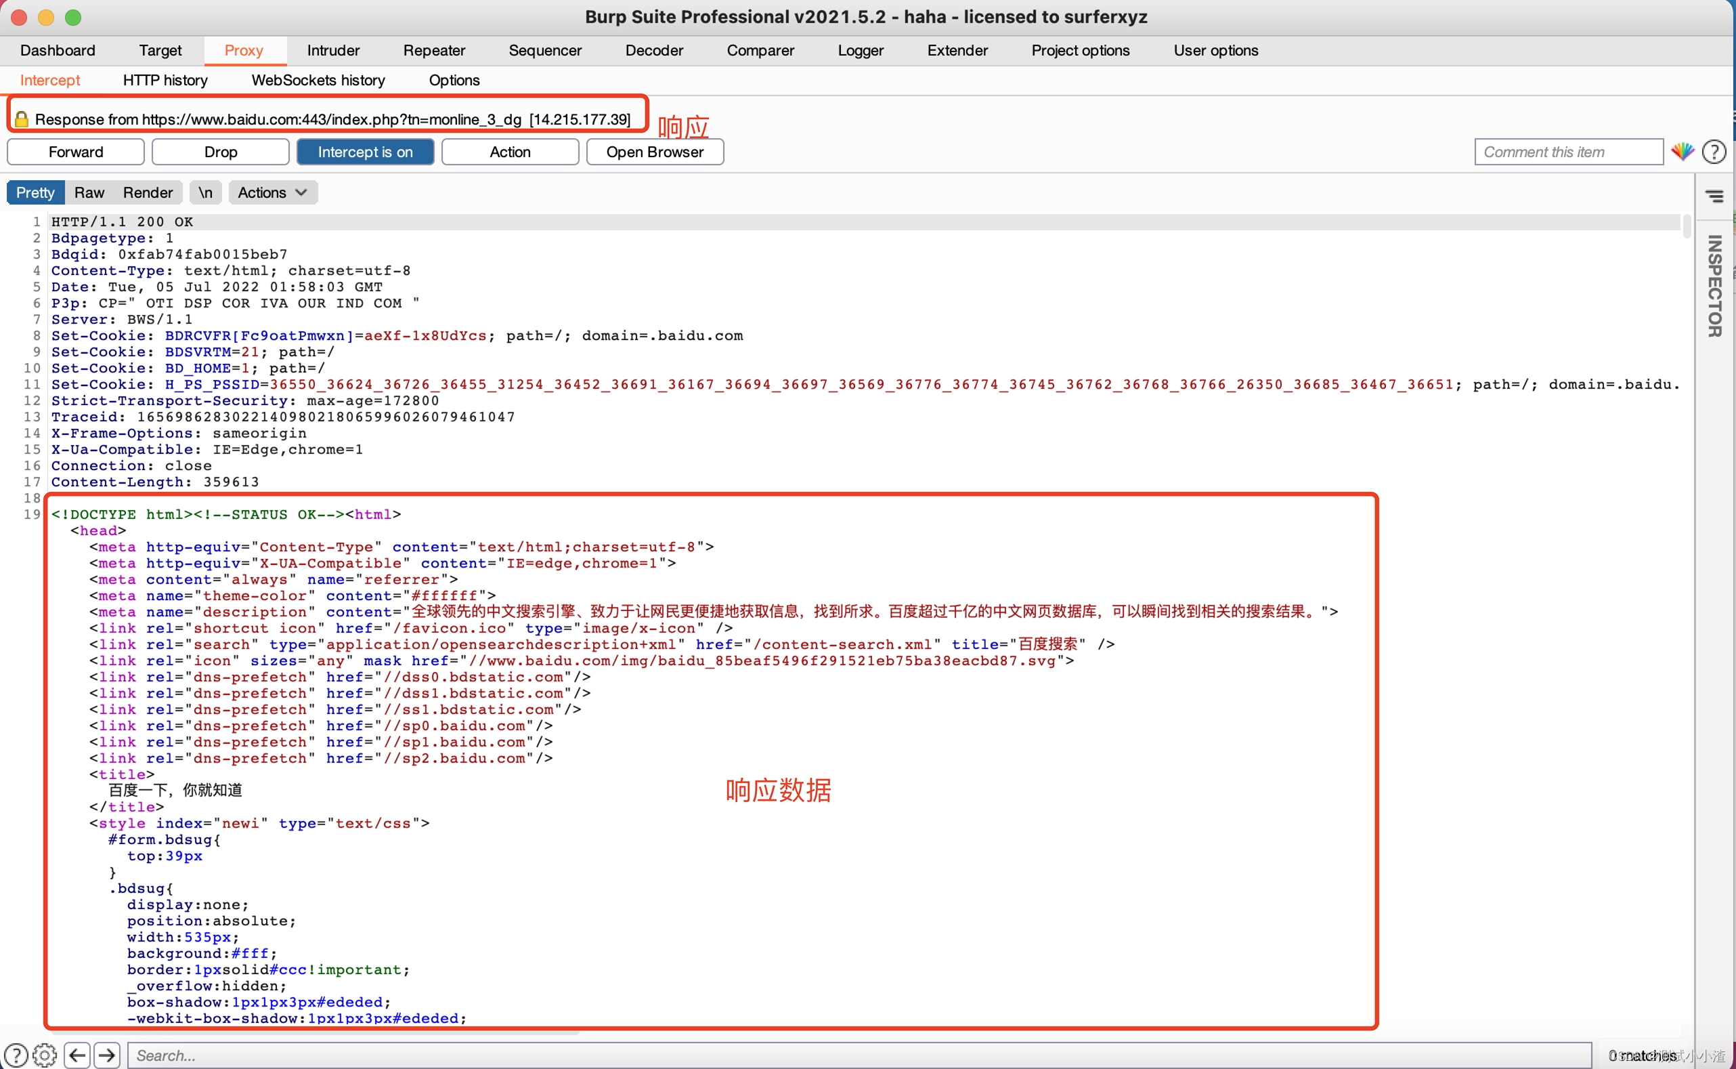This screenshot has height=1069, width=1736.
Task: Toggle the \n non-printable characters button
Action: pyautogui.click(x=205, y=192)
